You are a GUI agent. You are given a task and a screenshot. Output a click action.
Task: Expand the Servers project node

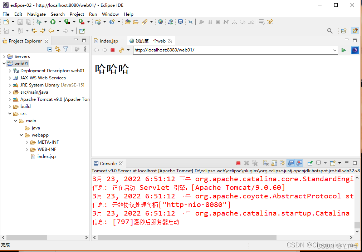pyautogui.click(x=4, y=56)
